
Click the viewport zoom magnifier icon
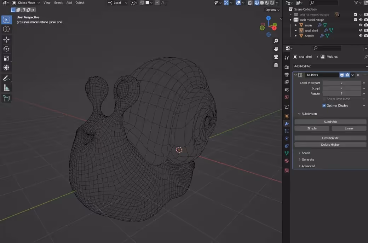pos(276,41)
